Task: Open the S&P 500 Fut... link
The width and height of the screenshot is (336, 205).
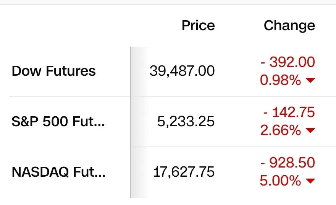Action: [x=58, y=121]
